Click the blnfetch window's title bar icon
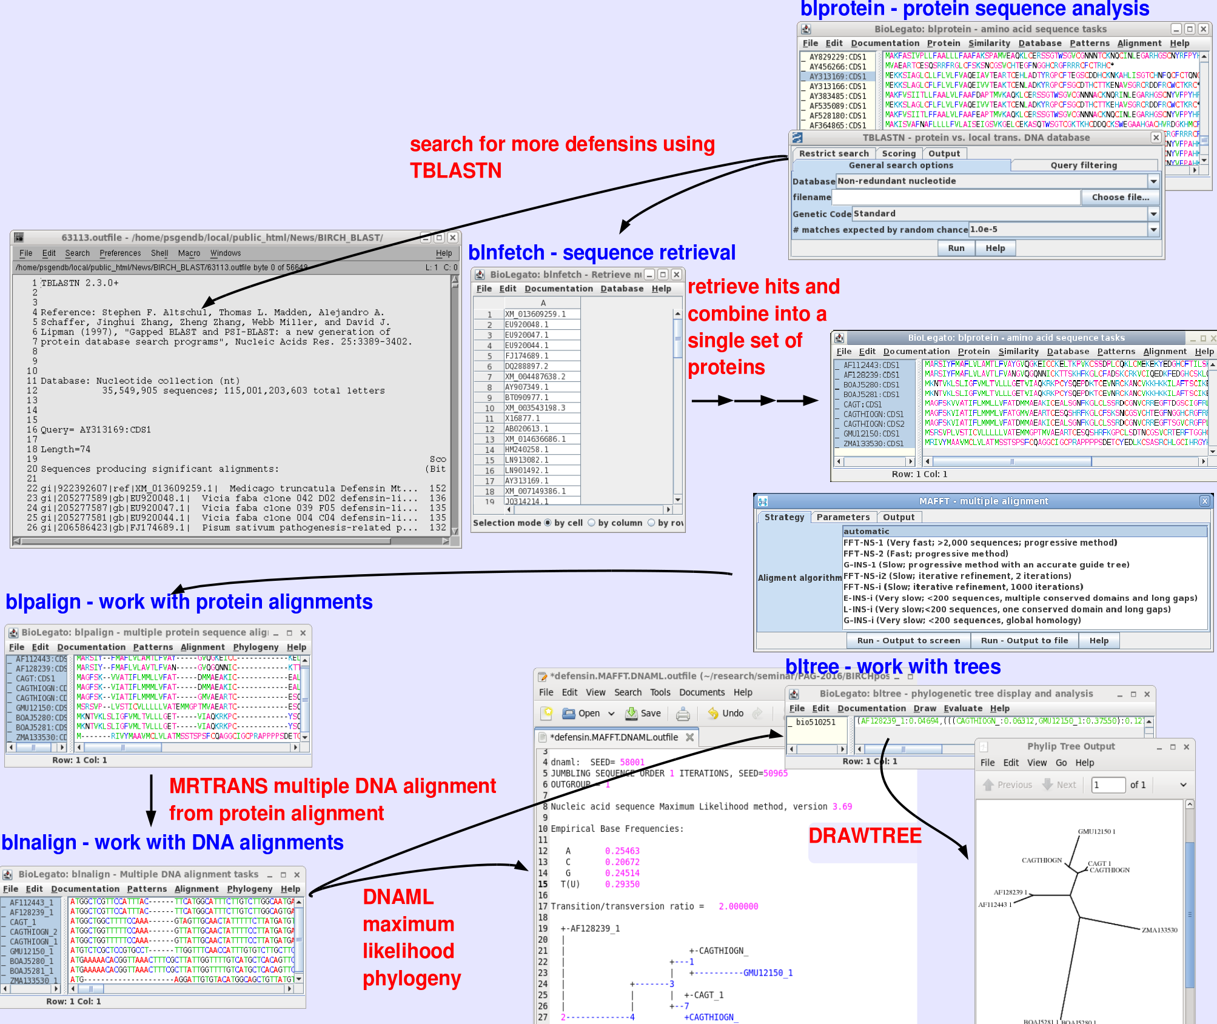Image resolution: width=1217 pixels, height=1024 pixels. [480, 275]
